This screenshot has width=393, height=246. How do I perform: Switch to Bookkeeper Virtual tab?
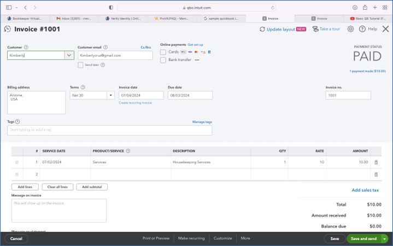coord(25,19)
